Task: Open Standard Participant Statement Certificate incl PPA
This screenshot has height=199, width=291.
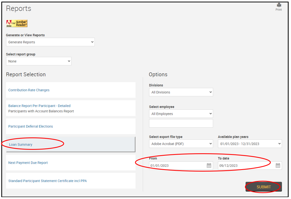Action: 47,181
